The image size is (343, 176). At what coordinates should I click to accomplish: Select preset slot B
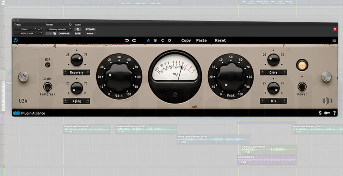pyautogui.click(x=155, y=40)
